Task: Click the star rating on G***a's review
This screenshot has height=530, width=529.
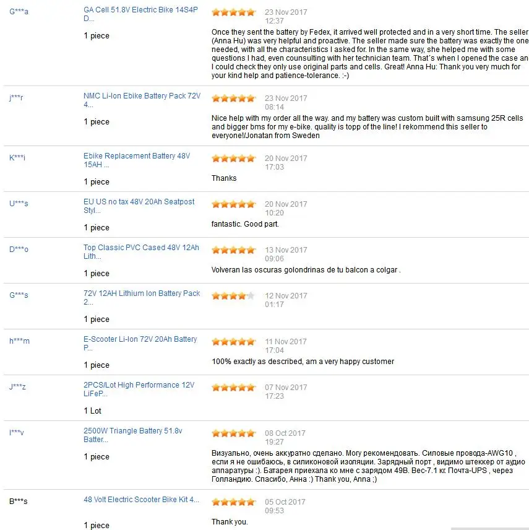Action: 233,12
